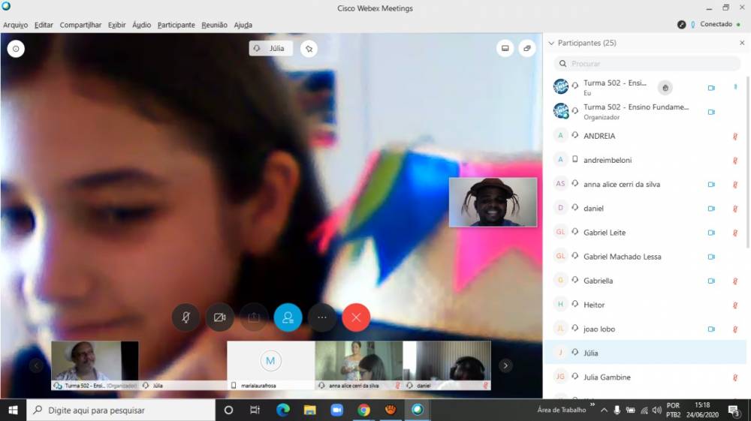The image size is (751, 421).
Task: Select participant Heitor in the list
Action: tap(594, 305)
